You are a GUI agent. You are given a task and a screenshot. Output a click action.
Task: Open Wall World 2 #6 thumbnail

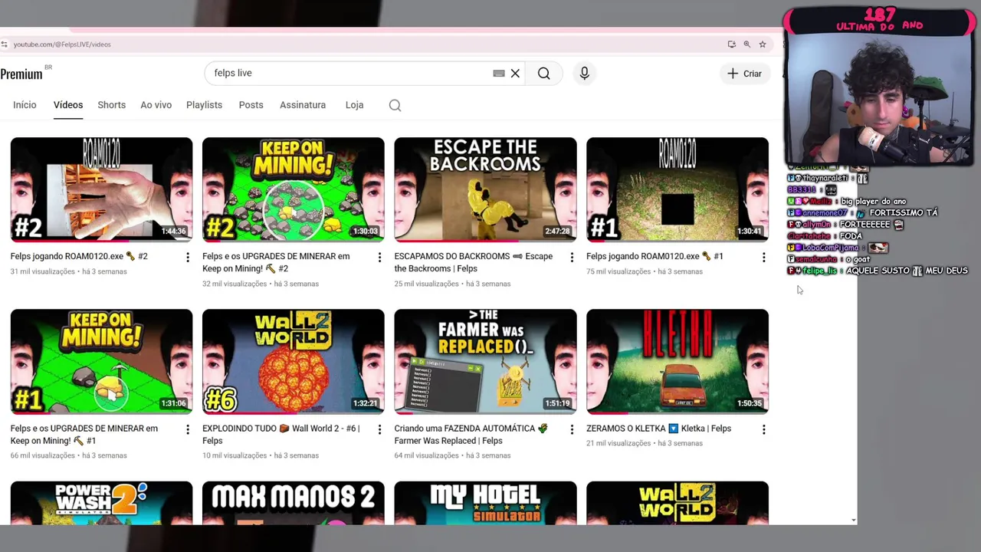(294, 361)
